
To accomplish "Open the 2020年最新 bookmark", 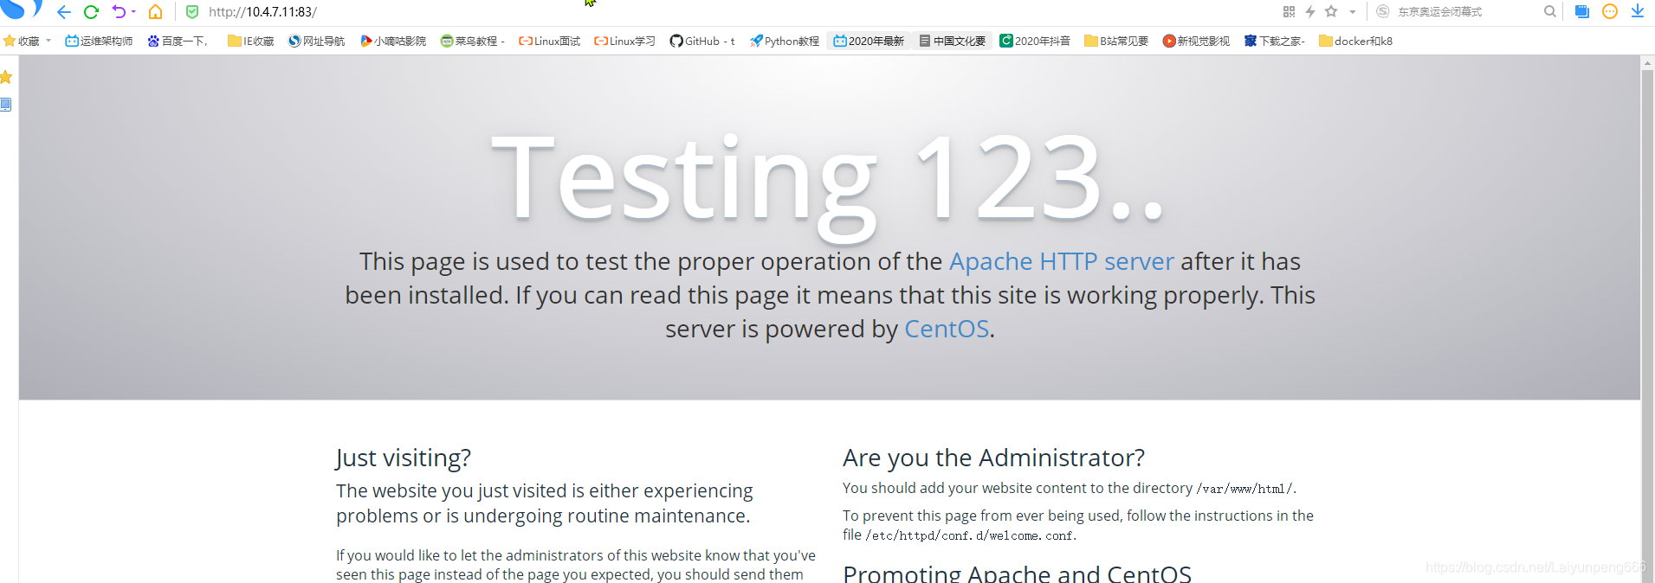I will coord(869,41).
